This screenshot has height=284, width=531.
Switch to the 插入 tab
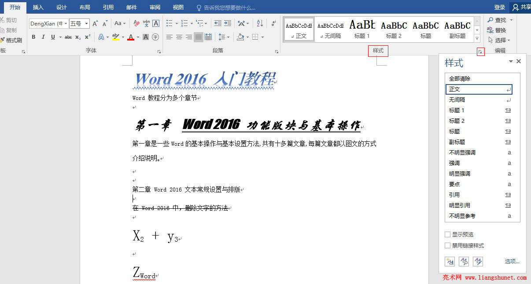pyautogui.click(x=38, y=7)
